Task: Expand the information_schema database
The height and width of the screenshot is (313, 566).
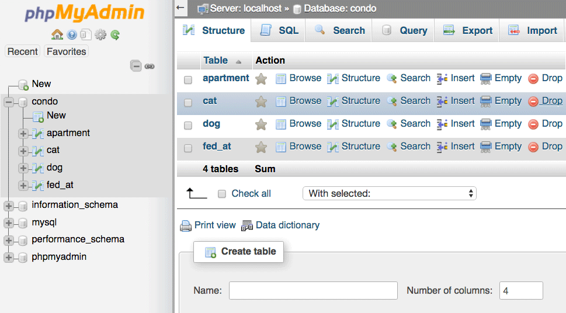Action: coord(9,206)
